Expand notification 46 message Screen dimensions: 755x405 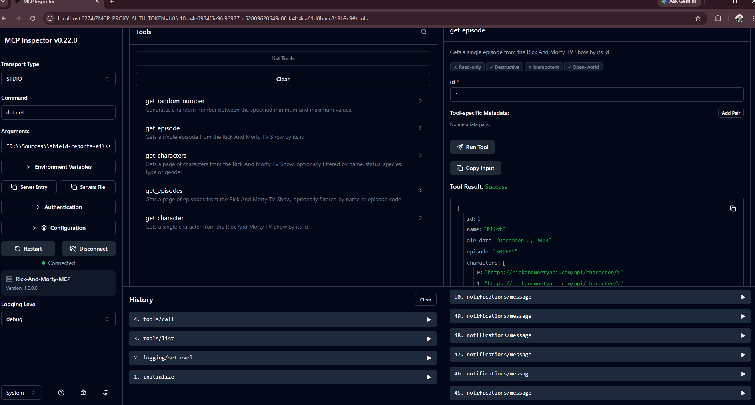pyautogui.click(x=600, y=374)
